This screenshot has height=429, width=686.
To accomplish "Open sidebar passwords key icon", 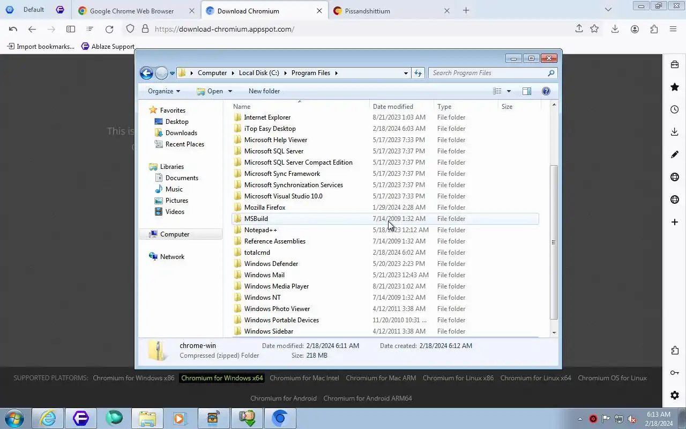I will point(675,373).
